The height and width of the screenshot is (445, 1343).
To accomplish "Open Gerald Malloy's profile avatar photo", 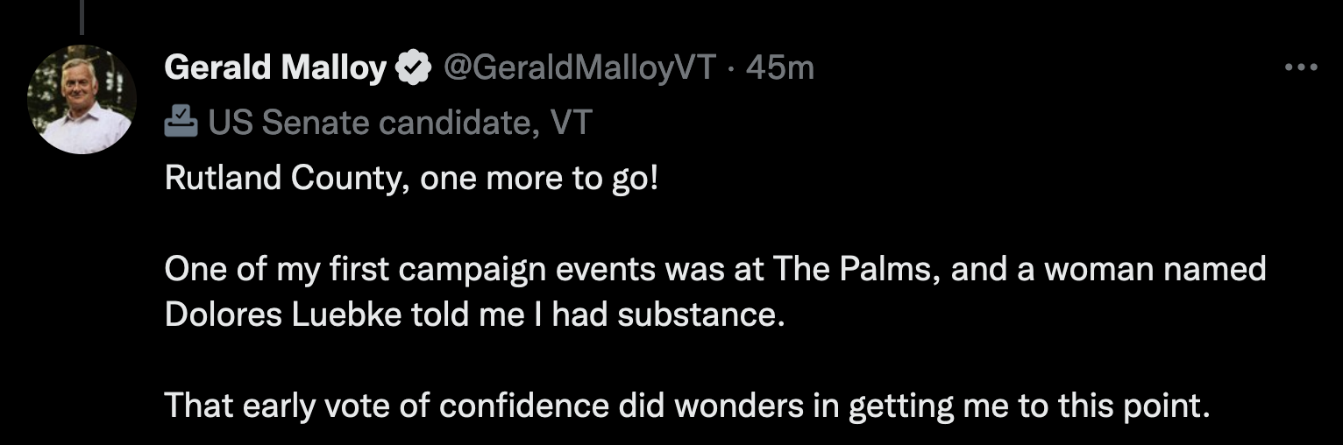I will pyautogui.click(x=82, y=99).
